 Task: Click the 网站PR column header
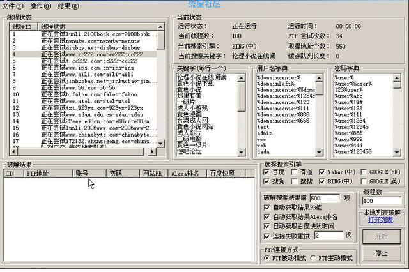154,174
